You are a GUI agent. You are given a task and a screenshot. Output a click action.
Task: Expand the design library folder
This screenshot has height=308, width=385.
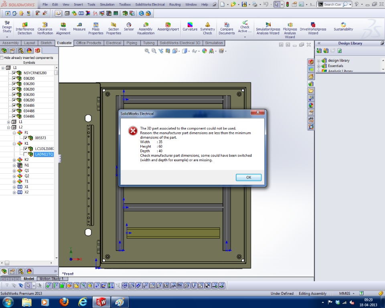click(318, 61)
